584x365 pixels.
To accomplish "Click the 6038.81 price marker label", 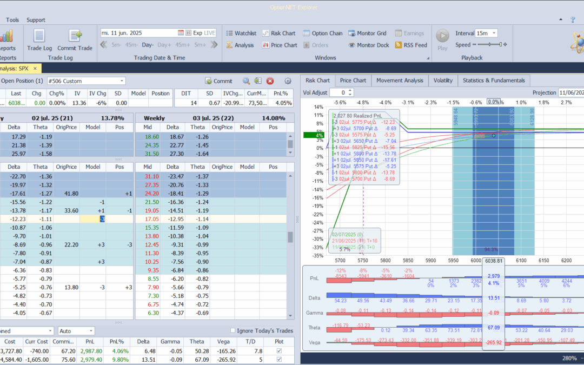I will [494, 261].
